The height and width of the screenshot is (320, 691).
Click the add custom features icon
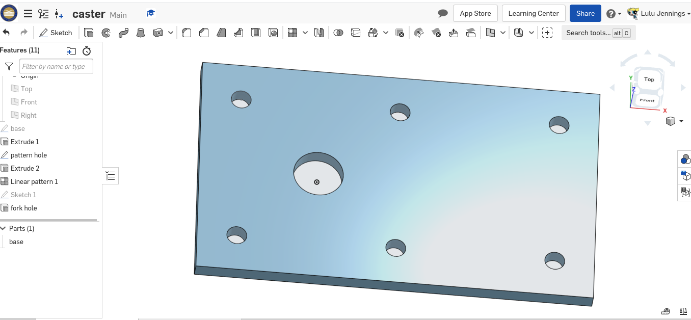547,33
